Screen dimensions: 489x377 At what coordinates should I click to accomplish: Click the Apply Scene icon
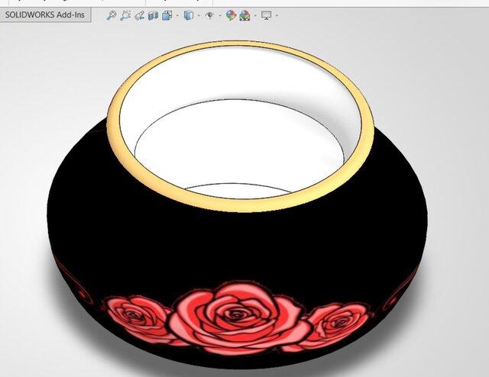pyautogui.click(x=244, y=14)
